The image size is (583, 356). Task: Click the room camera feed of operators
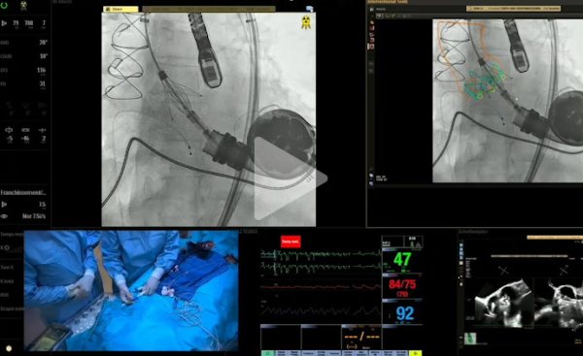click(x=131, y=290)
